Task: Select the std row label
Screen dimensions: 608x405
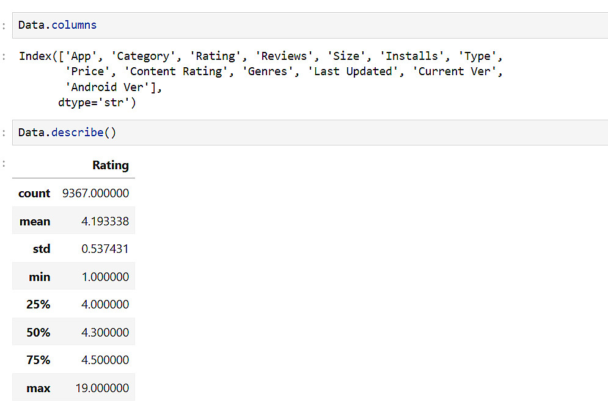Action: coord(41,249)
